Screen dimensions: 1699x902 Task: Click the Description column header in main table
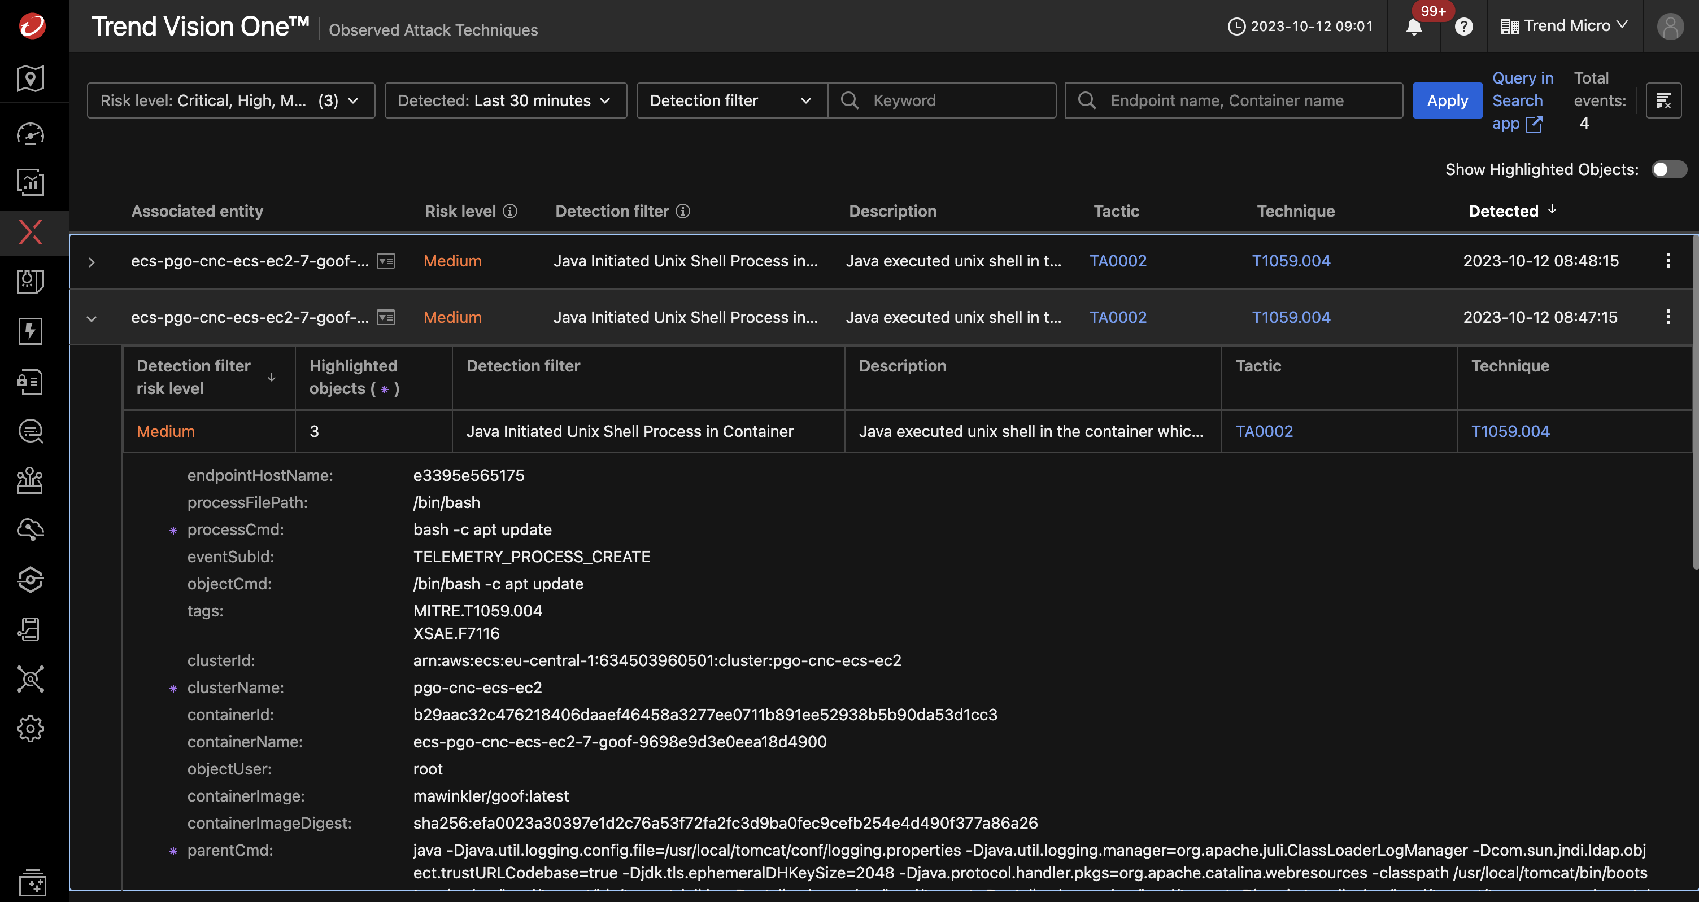tap(892, 211)
